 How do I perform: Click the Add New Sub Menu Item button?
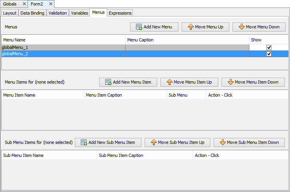pyautogui.click(x=108, y=142)
